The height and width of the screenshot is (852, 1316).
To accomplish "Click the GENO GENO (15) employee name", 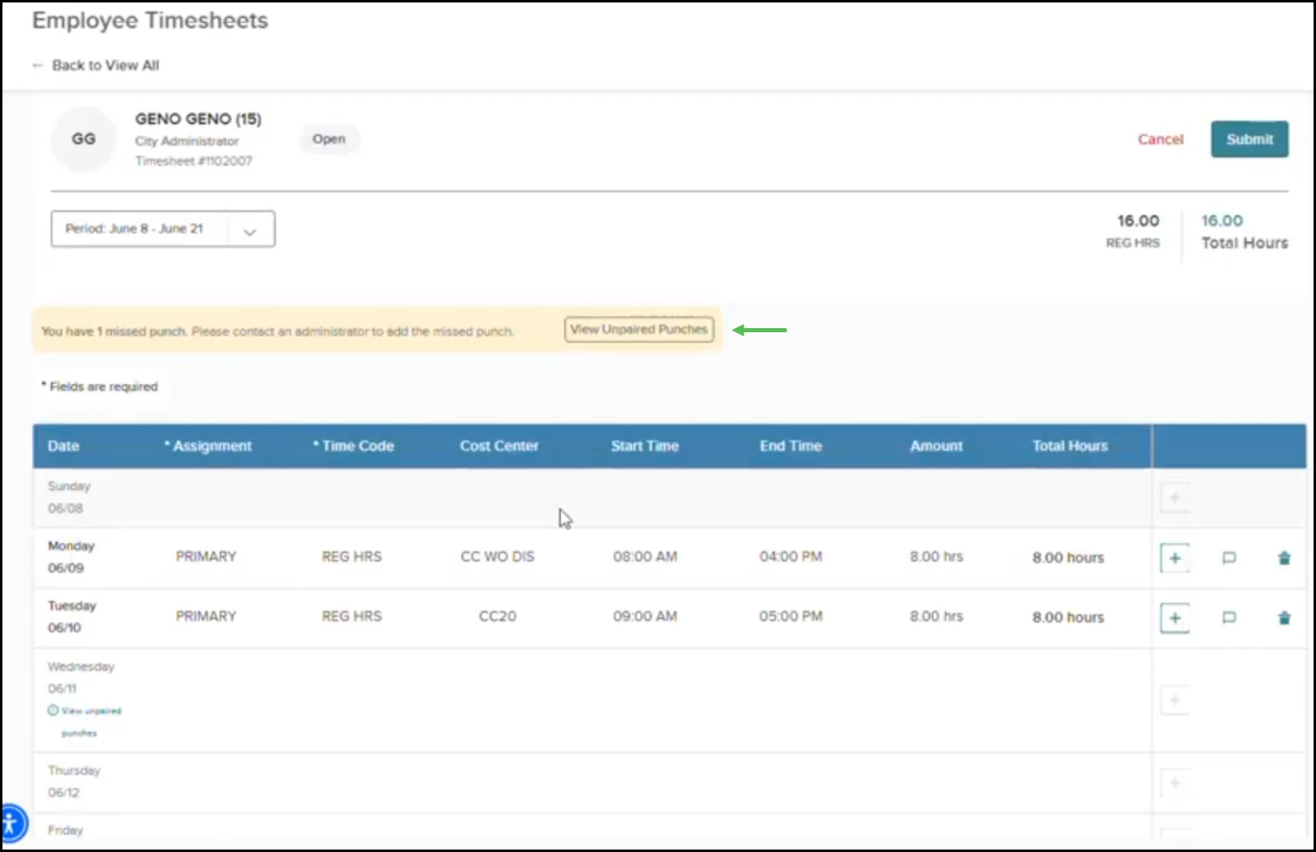I will tap(198, 119).
